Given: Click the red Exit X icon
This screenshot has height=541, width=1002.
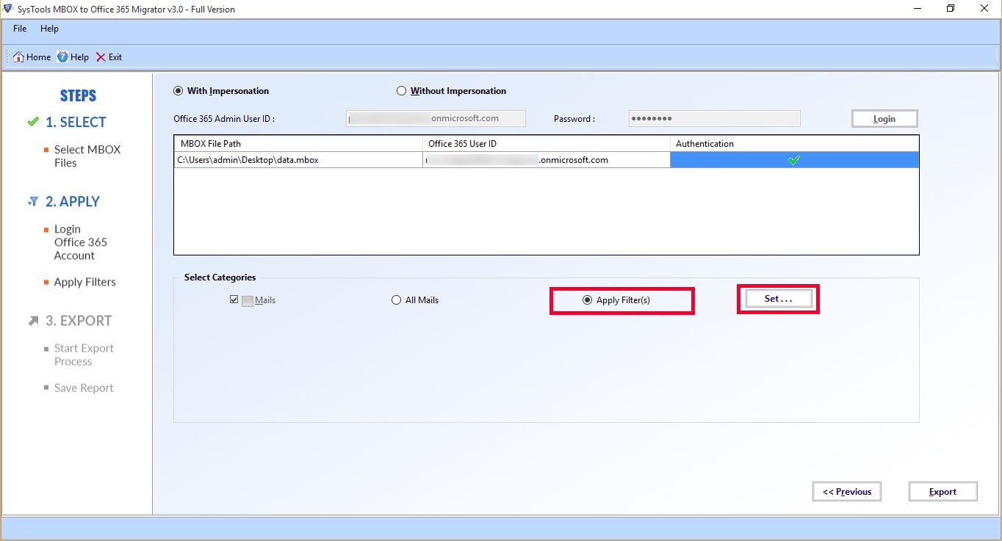Looking at the screenshot, I should pyautogui.click(x=101, y=57).
